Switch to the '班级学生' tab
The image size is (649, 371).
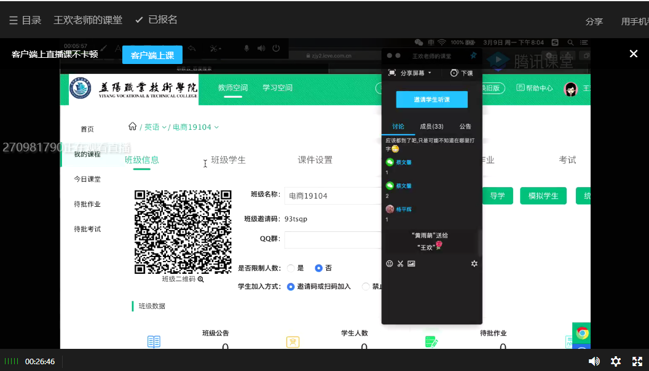coord(228,160)
